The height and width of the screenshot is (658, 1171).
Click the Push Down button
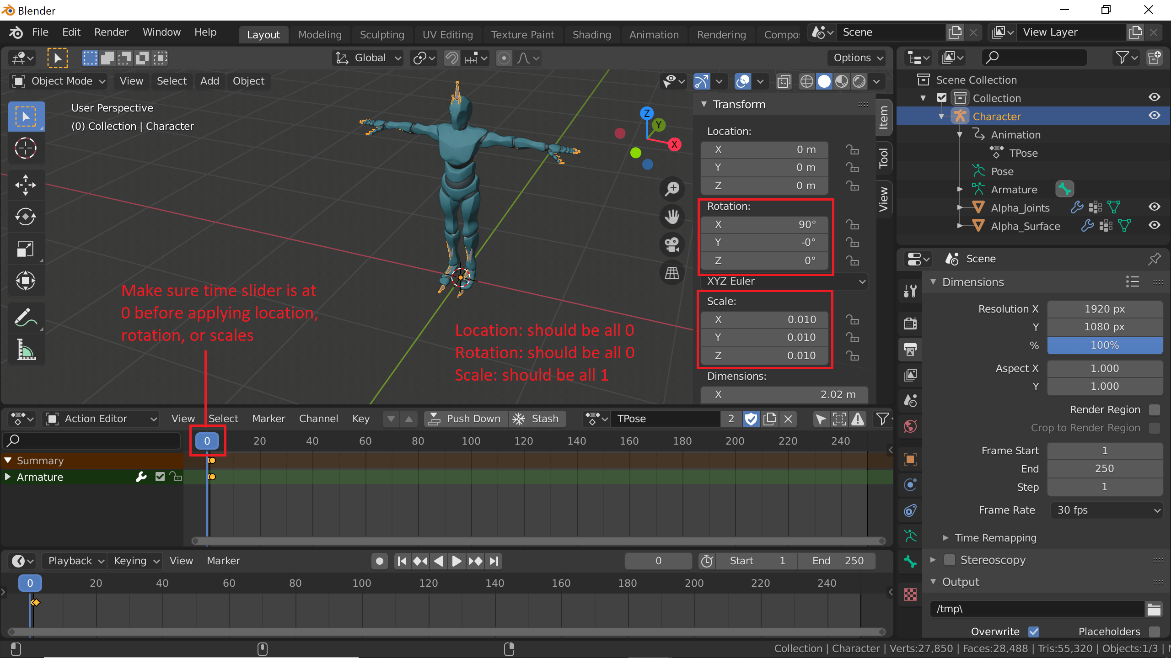pyautogui.click(x=466, y=419)
